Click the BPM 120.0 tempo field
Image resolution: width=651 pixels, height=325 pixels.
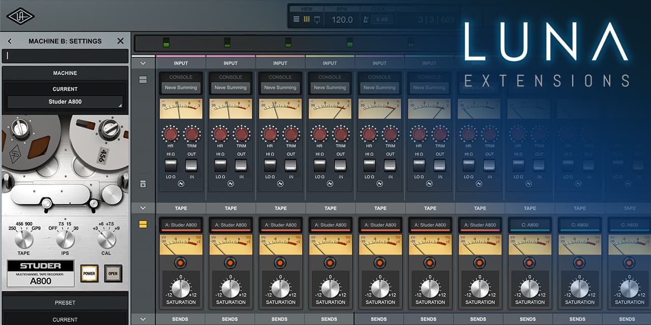[x=342, y=19]
